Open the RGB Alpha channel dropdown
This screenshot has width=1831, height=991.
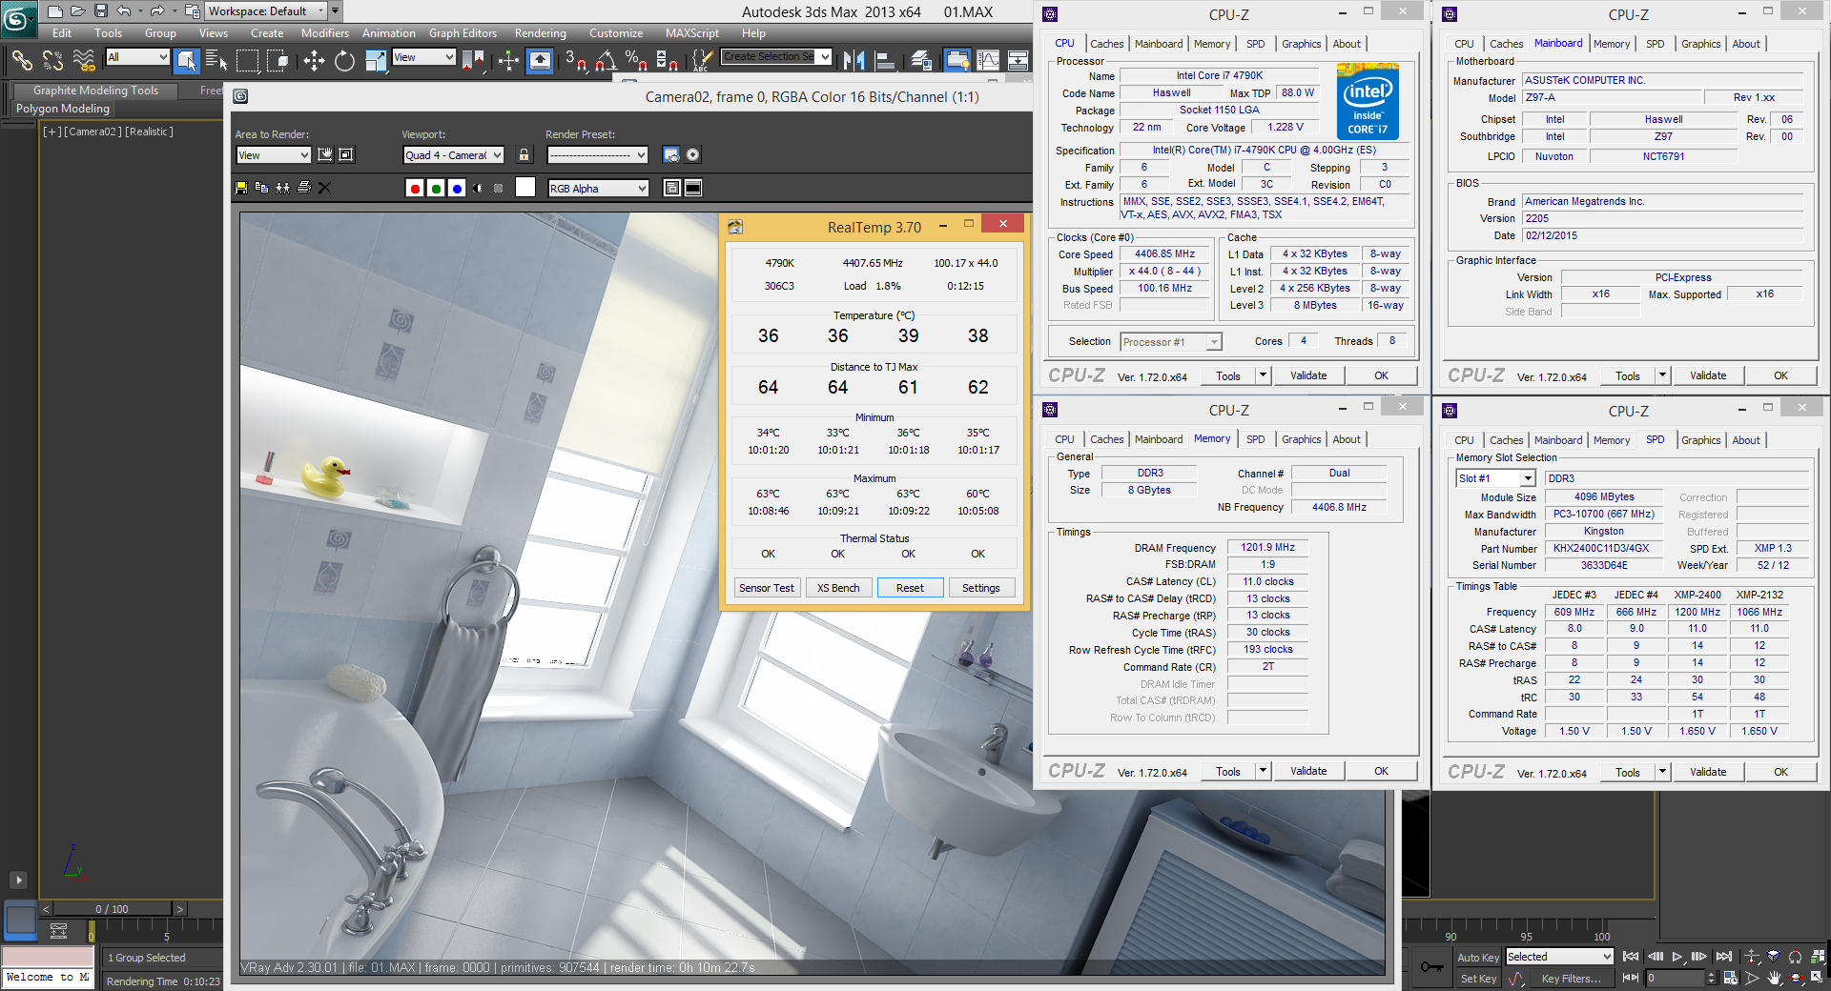tap(598, 189)
